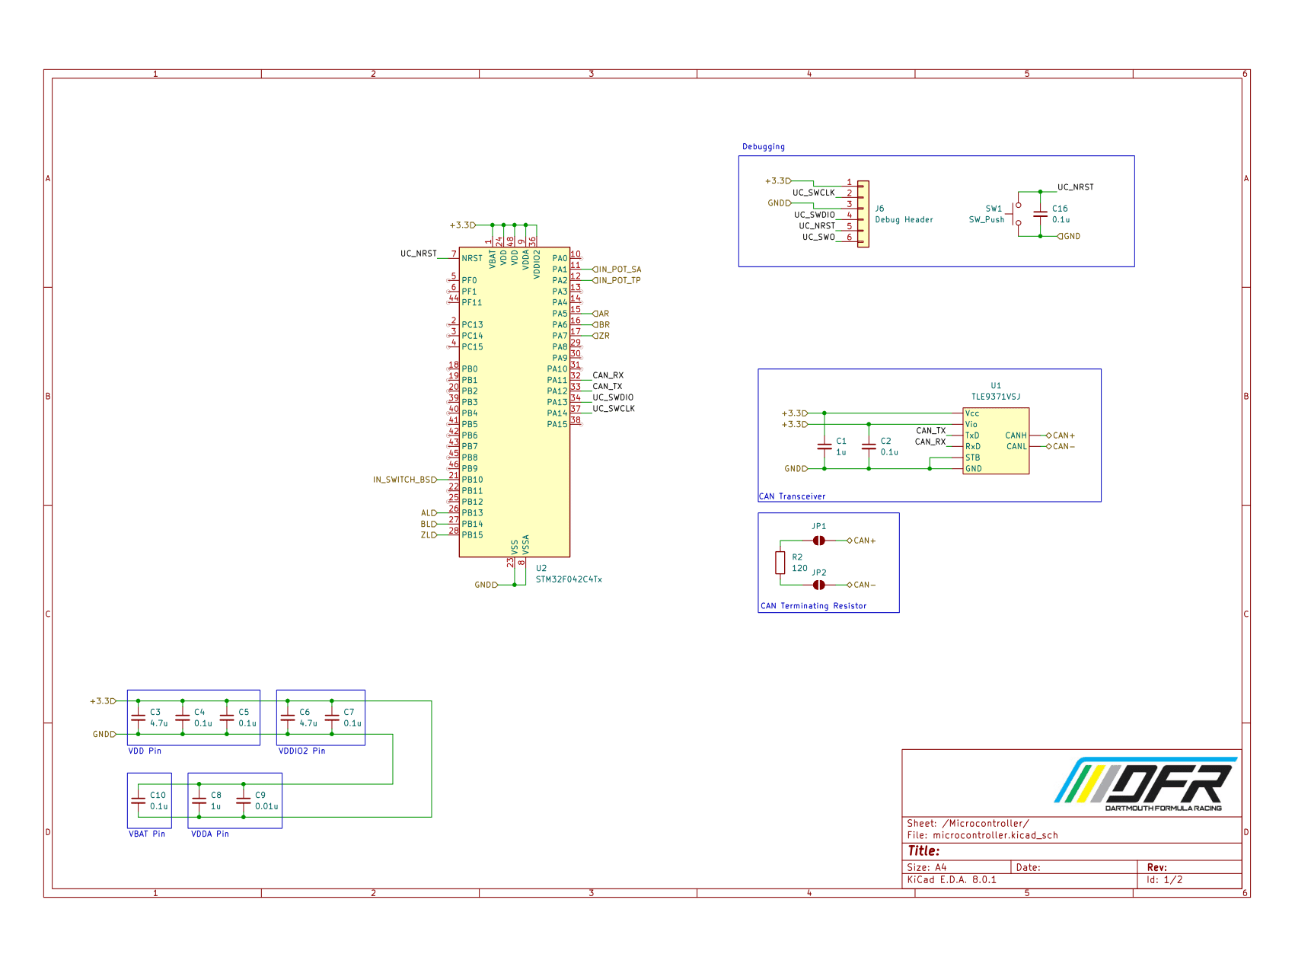Click the BR label on pin PA6
This screenshot has height=957, width=1295.
pos(601,325)
